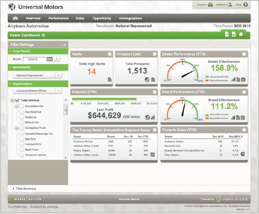Check the Compact SUV checkbox
Screen dimensions: 259x214
click(x=22, y=144)
